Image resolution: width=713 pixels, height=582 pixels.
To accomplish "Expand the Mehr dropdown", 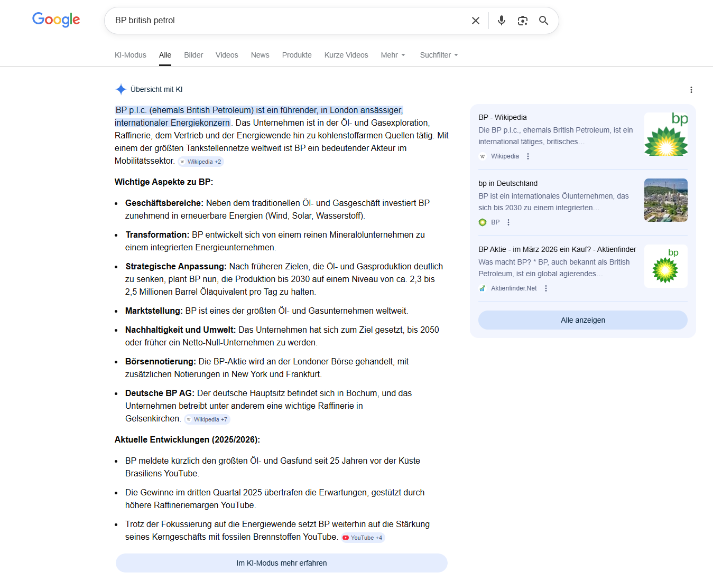I will coord(393,55).
